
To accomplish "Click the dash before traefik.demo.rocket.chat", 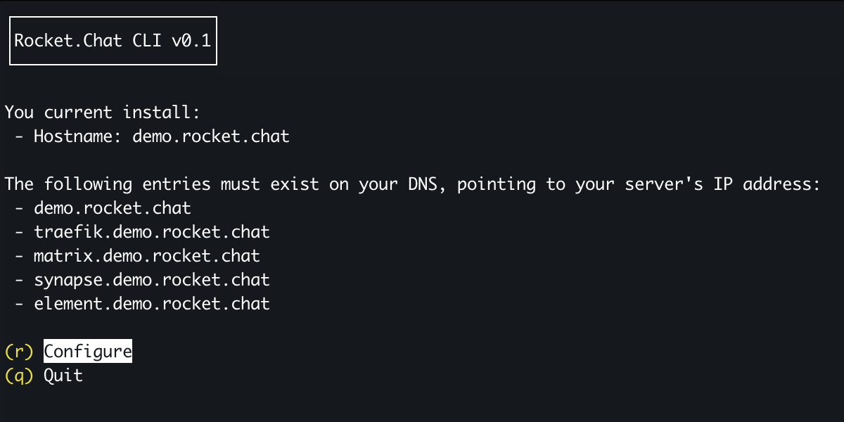I will coord(19,231).
